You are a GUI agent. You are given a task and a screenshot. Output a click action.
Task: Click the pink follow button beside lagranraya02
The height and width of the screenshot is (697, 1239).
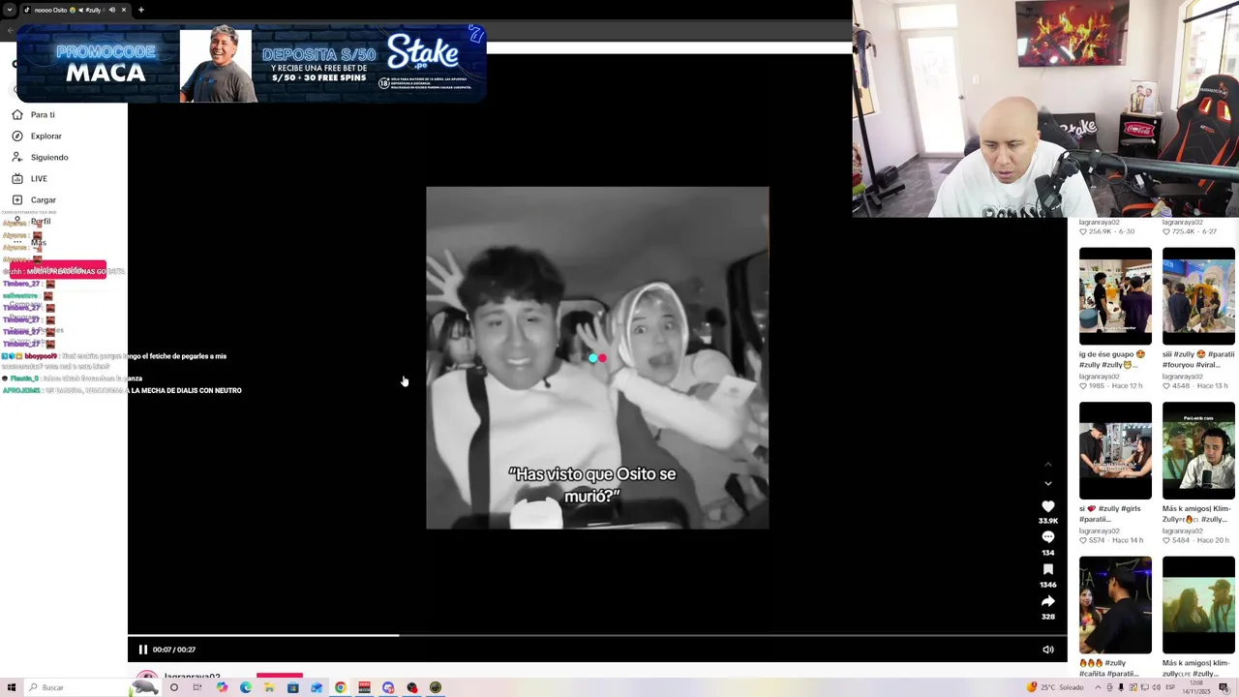(280, 676)
